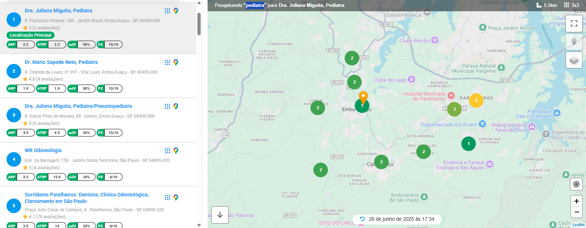This screenshot has width=586, height=228.
Task: Open Google Maps pin for Dr. Mario Sapede
Action: pos(176,62)
